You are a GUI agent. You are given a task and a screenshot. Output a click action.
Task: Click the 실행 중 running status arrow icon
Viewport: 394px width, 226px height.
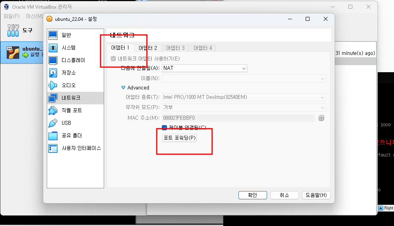pyautogui.click(x=26, y=55)
